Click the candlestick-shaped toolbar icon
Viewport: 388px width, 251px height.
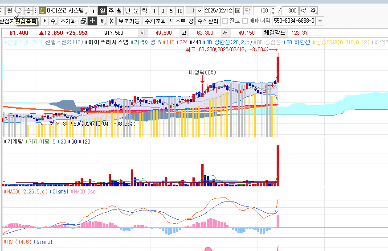[x=102, y=21]
